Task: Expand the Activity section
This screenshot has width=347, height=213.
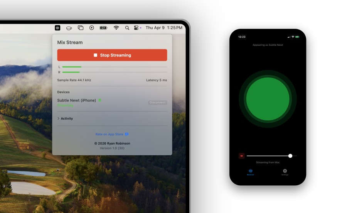Action: pyautogui.click(x=65, y=118)
